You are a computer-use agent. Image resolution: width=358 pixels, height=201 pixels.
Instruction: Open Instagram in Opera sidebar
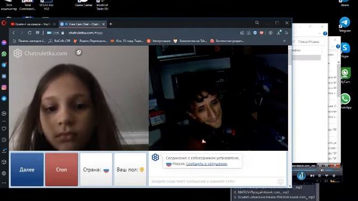pyautogui.click(x=4, y=88)
